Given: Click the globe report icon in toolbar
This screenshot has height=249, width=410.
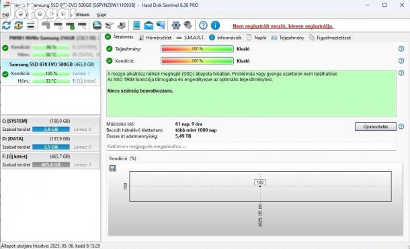Looking at the screenshot, I should point(97,26).
